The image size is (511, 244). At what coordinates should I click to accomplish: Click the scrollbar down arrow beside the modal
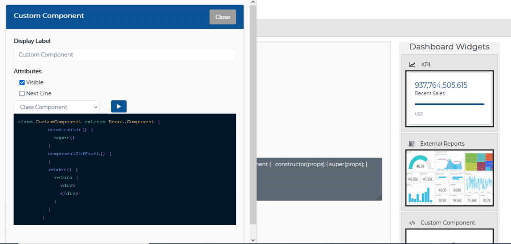tap(253, 240)
